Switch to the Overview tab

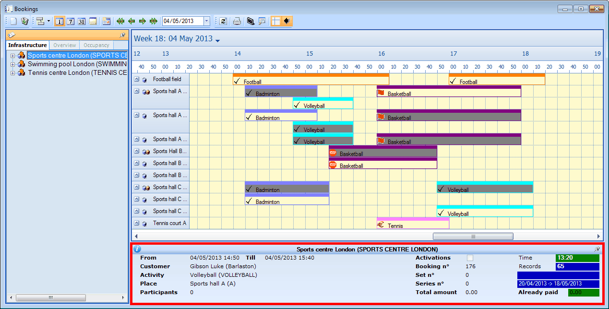click(x=64, y=45)
